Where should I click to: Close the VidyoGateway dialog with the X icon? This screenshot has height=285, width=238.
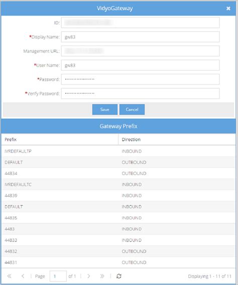coord(228,9)
